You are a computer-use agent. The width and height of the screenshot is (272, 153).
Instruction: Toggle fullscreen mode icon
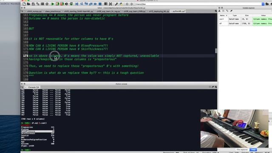click(110, 4)
